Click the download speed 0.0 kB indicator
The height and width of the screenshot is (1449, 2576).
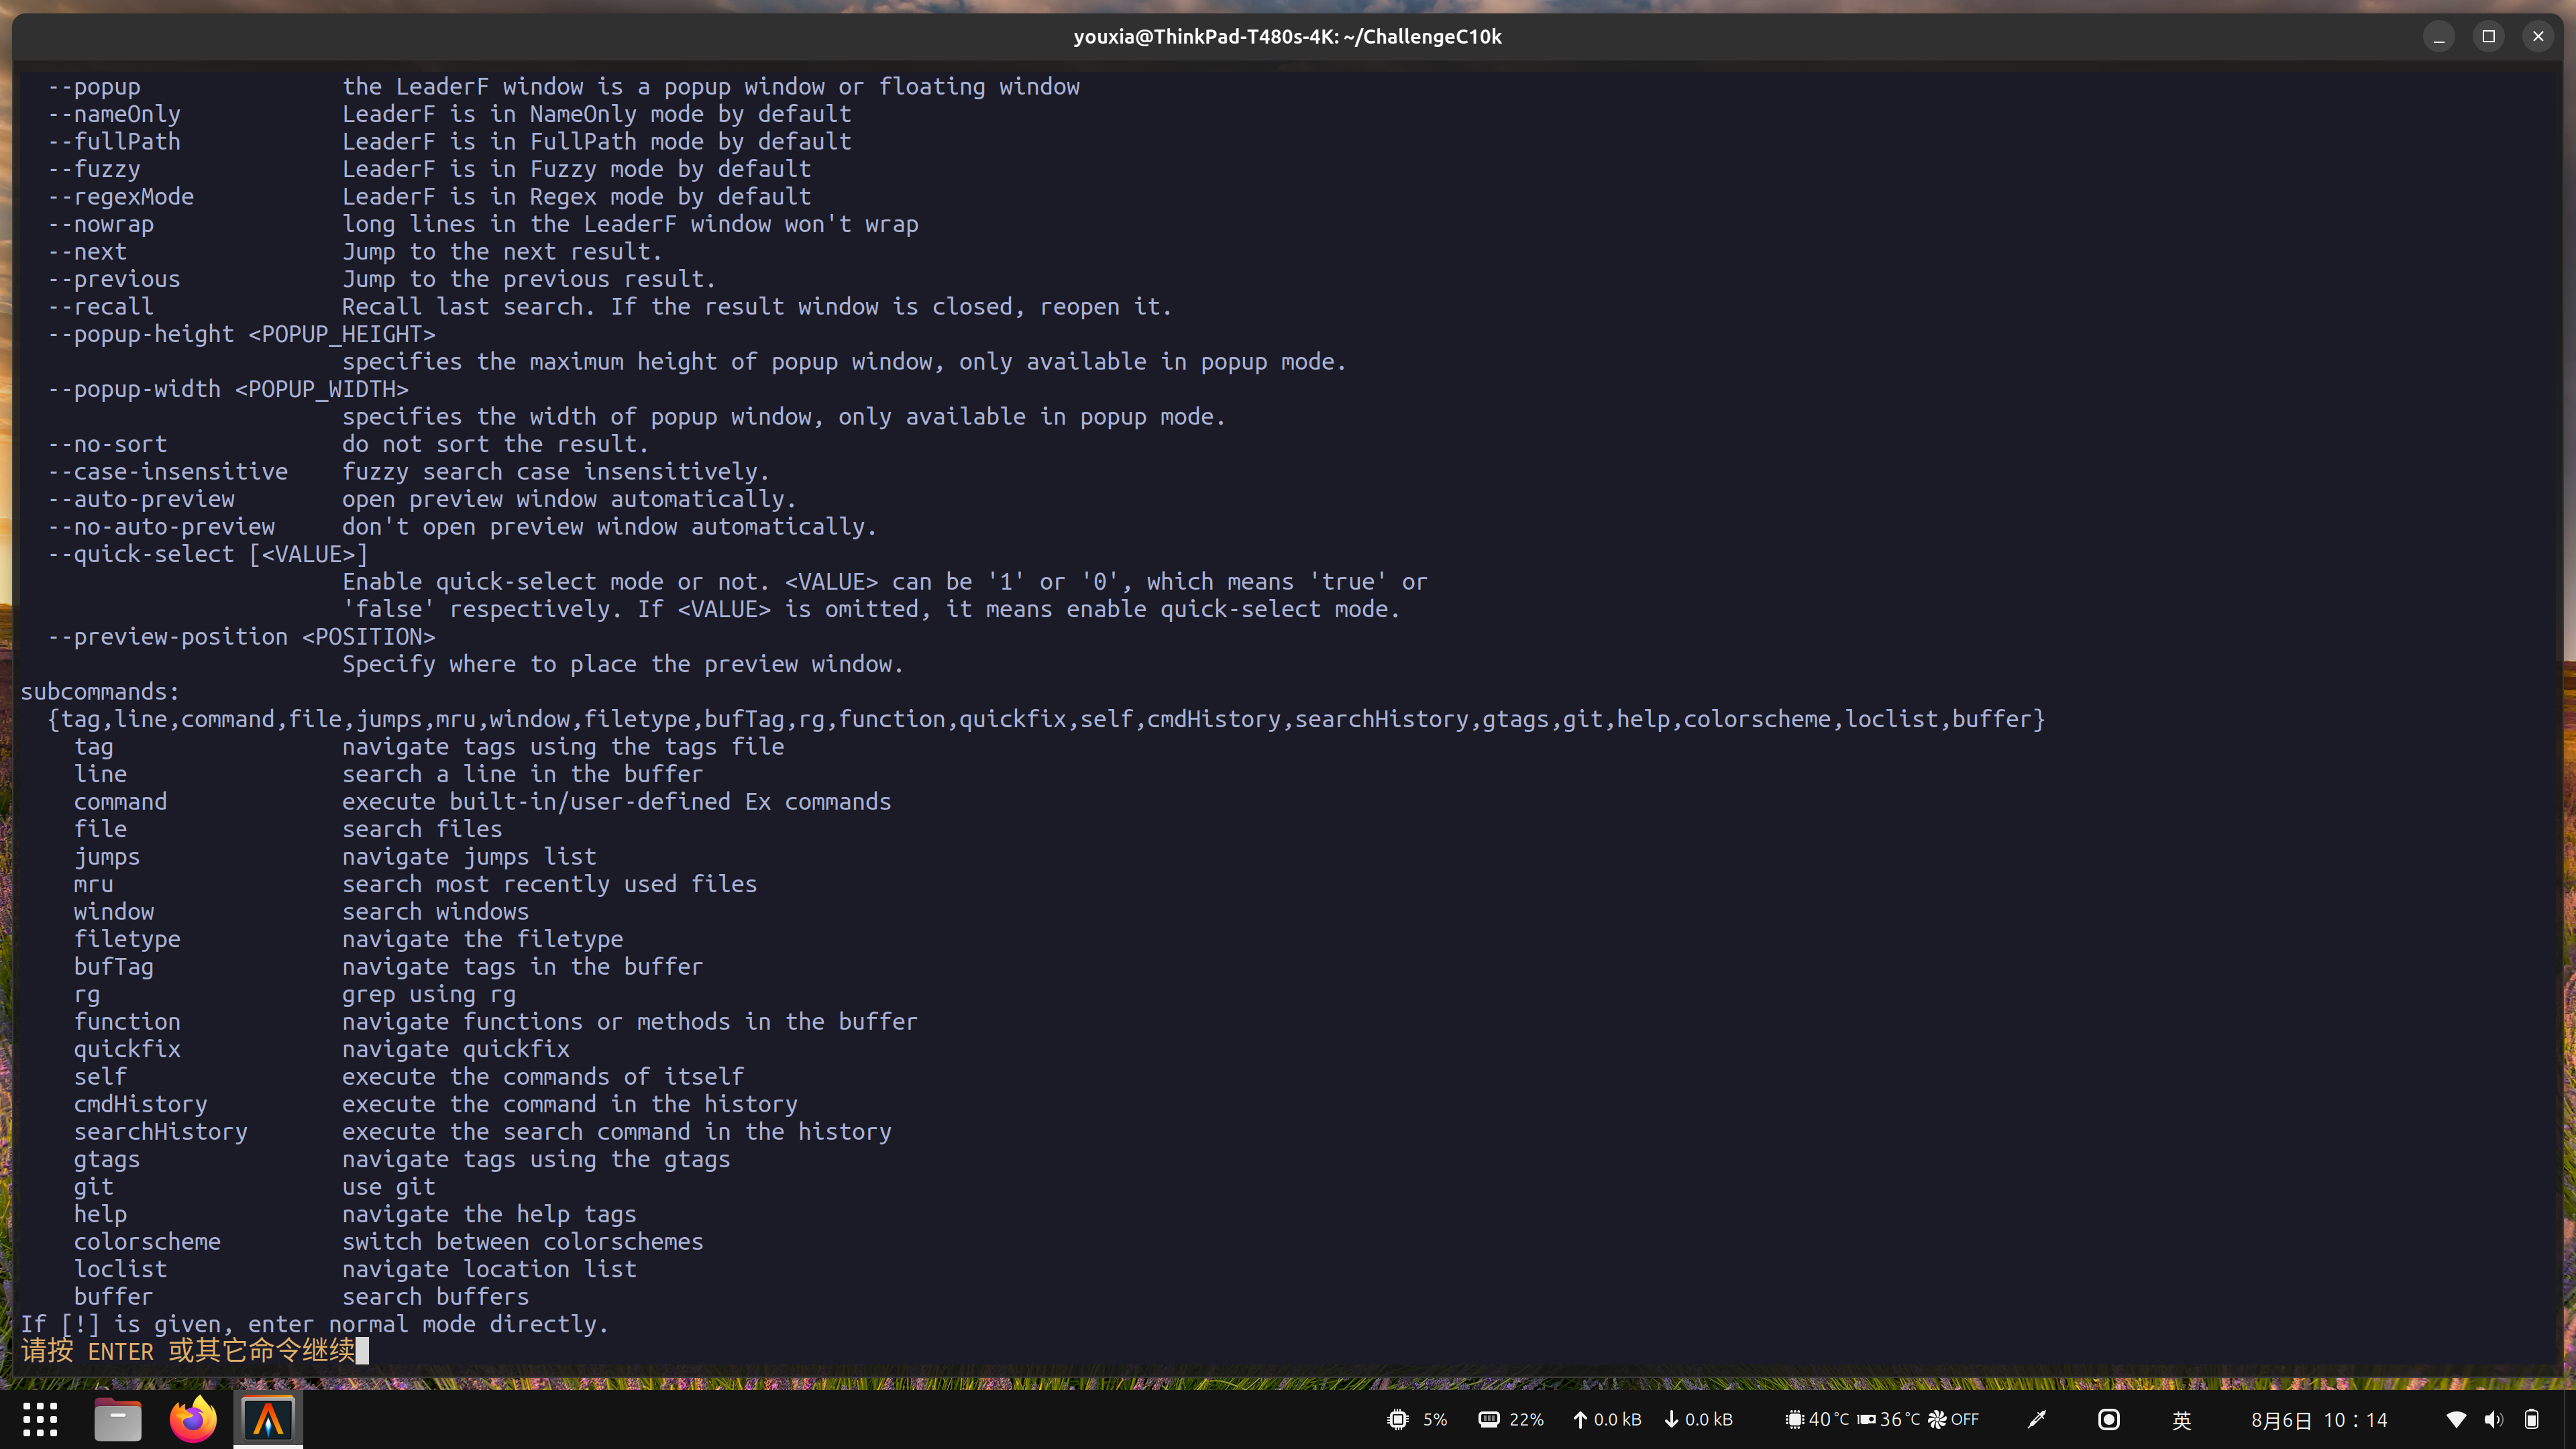(x=1698, y=1419)
